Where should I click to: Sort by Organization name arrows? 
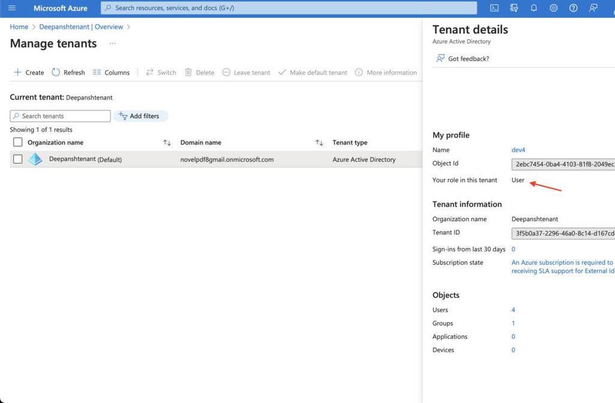[x=167, y=143]
